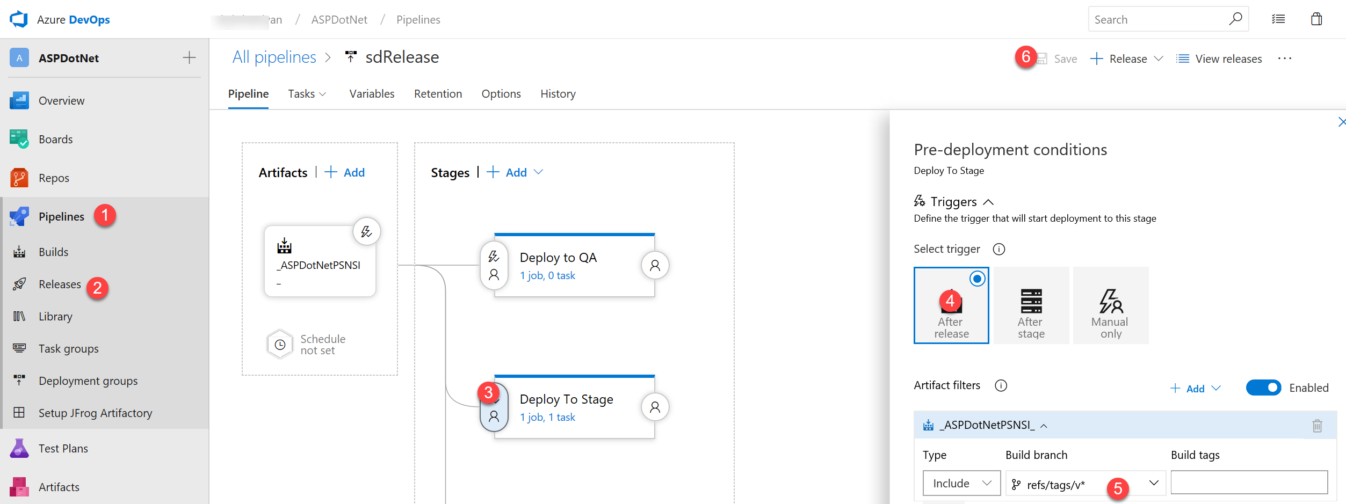This screenshot has width=1346, height=504.
Task: Select the After stage trigger
Action: point(1031,305)
